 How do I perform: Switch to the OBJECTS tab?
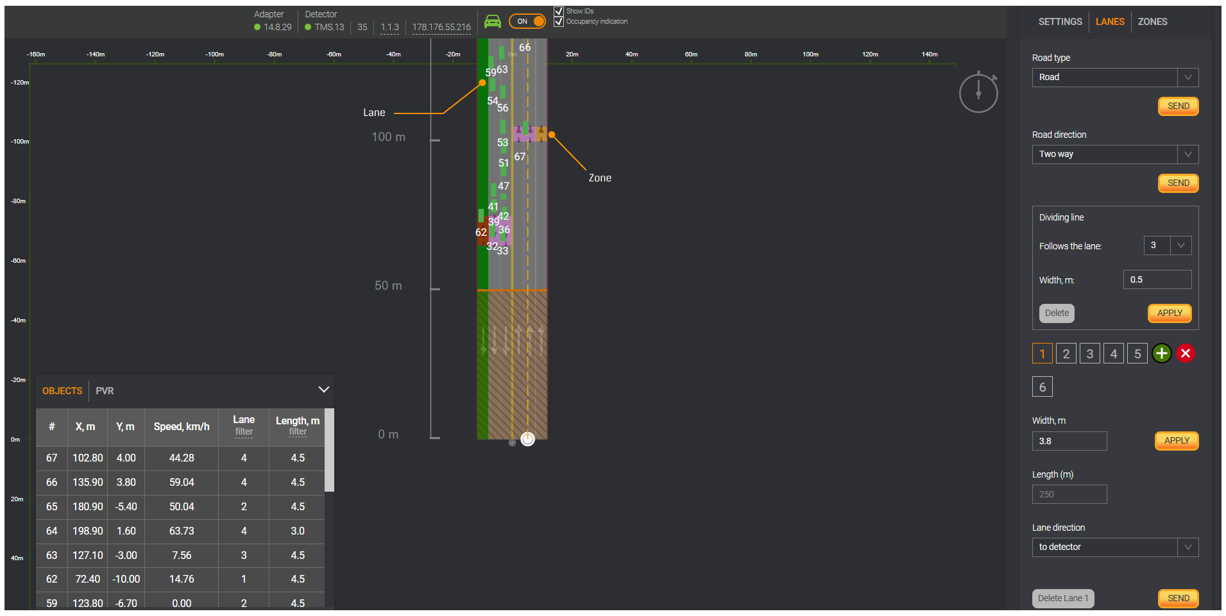pyautogui.click(x=62, y=391)
